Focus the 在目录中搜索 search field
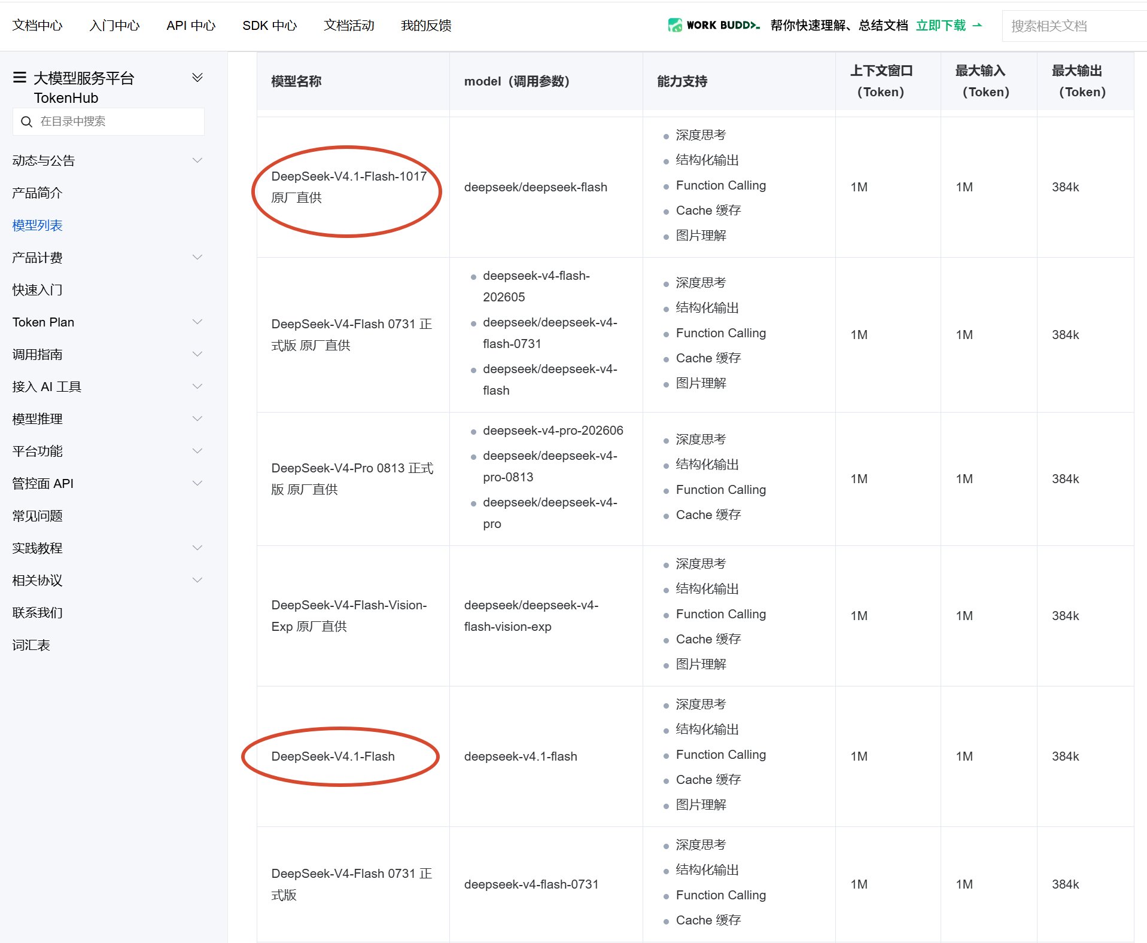This screenshot has width=1147, height=943. click(x=108, y=121)
